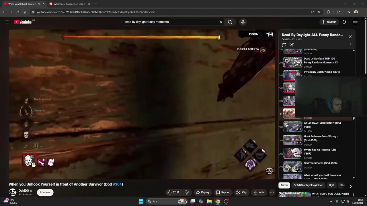
Task: Select the İlgili filter chip
Action: [x=332, y=185]
